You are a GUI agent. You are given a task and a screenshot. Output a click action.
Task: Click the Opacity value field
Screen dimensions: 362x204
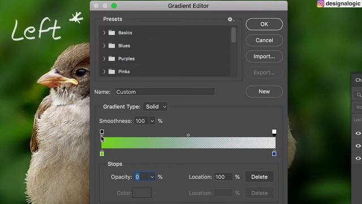[141, 177]
